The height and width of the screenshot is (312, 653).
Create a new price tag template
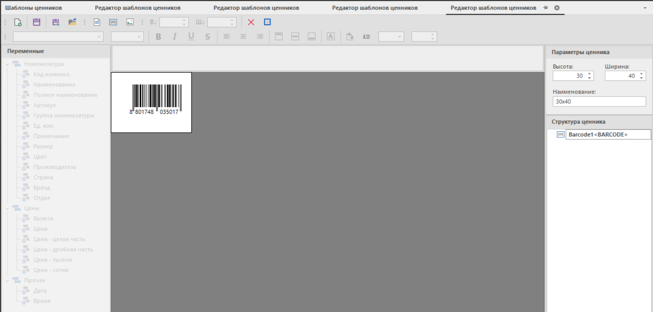pyautogui.click(x=18, y=22)
